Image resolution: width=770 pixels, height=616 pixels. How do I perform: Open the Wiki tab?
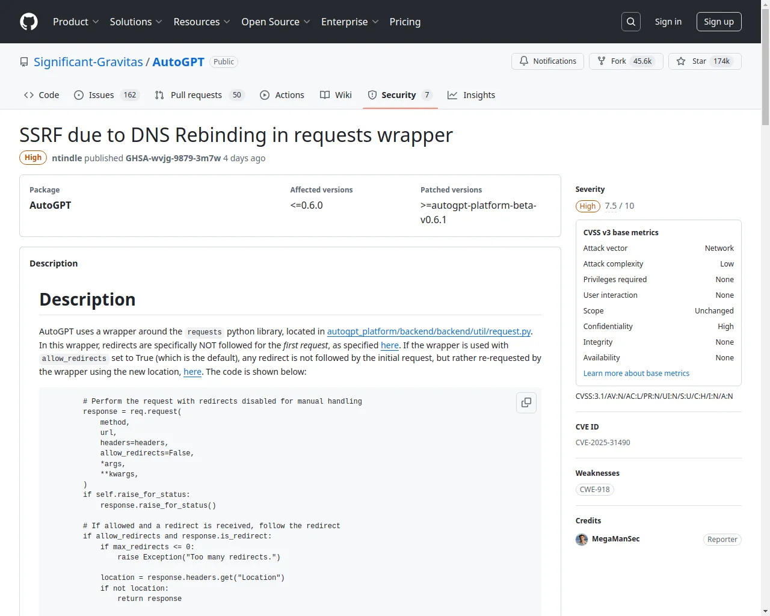[x=336, y=95]
